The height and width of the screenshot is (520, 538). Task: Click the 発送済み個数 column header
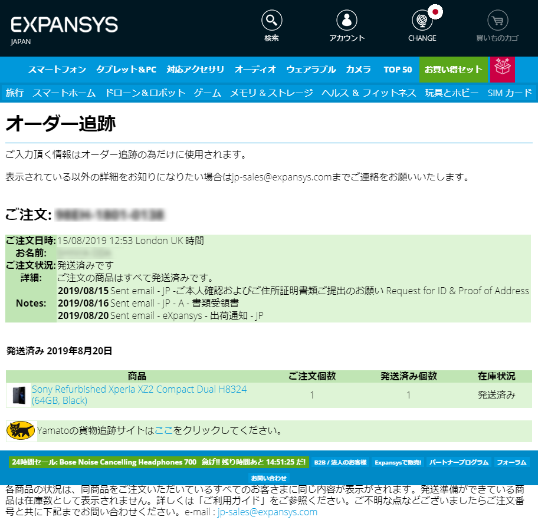(x=409, y=376)
